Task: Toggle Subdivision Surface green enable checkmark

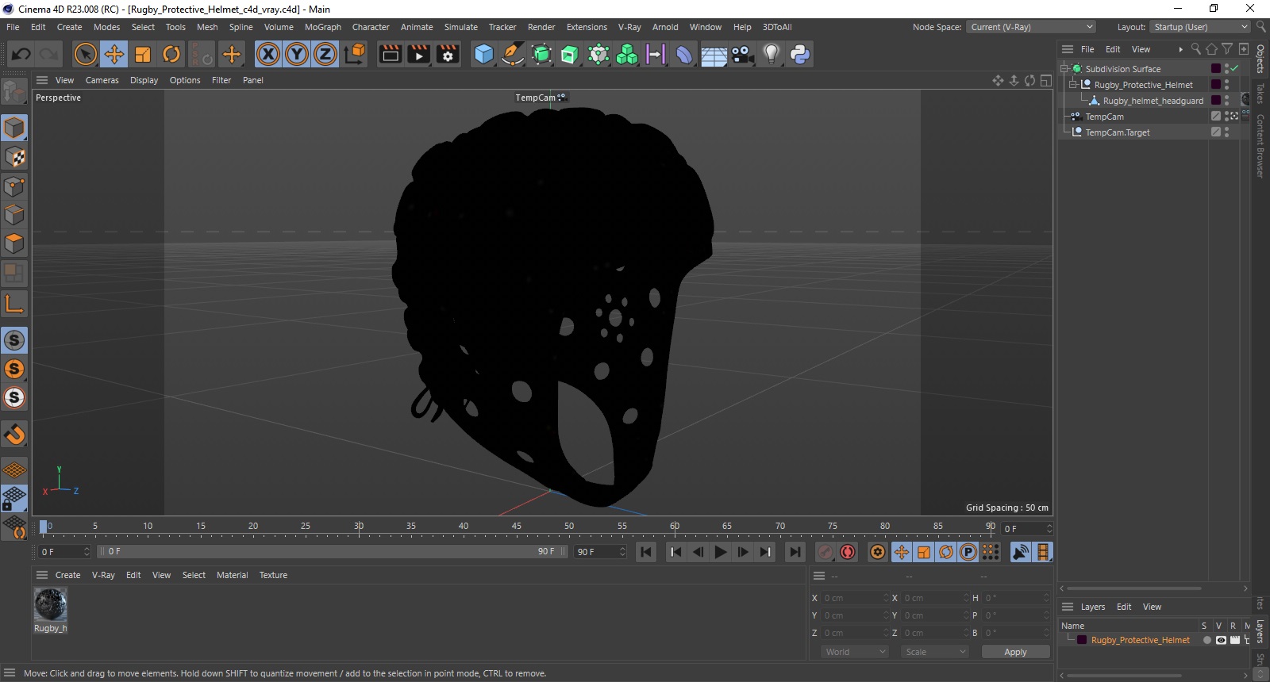Action: click(1235, 68)
